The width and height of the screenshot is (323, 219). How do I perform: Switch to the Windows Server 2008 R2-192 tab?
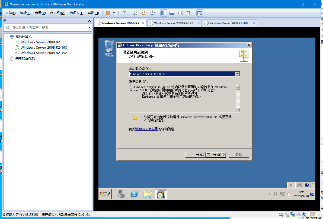229,23
